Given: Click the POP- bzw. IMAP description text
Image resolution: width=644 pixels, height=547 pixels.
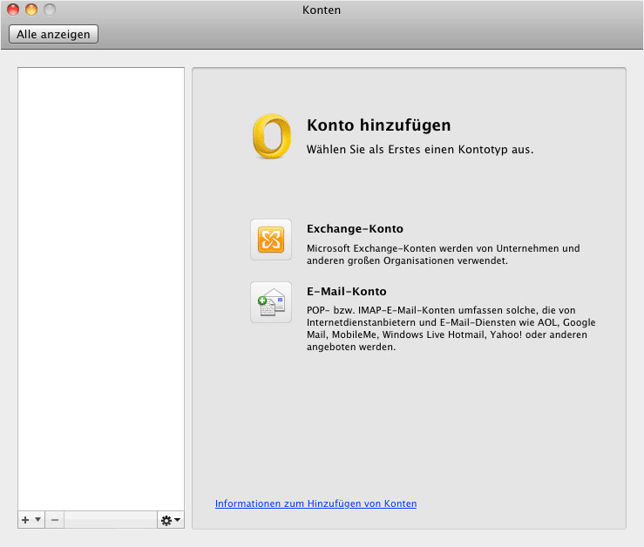Looking at the screenshot, I should point(451,328).
